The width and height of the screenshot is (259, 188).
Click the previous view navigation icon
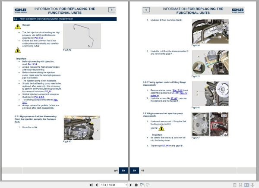coord(142,185)
